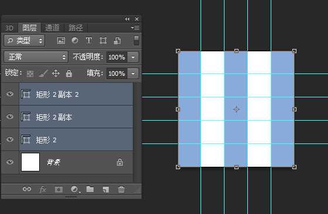This screenshot has width=328, height=214.
Task: Delete layer trash icon
Action: click(122, 190)
